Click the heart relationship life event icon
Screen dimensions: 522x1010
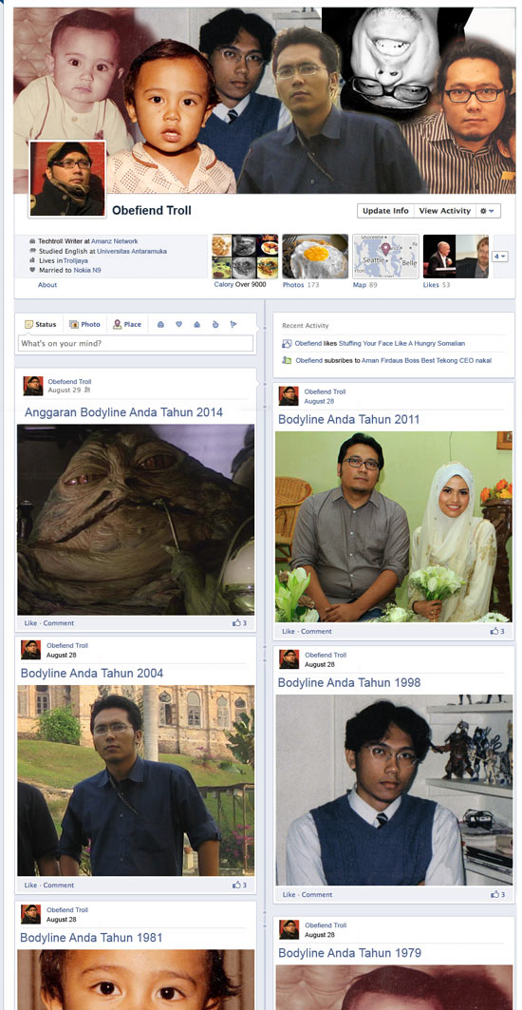coord(179,324)
